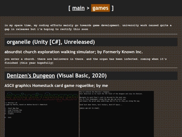Click the 'you enter a church' description paragraph
The width and height of the screenshot is (182, 137).
coord(86,61)
